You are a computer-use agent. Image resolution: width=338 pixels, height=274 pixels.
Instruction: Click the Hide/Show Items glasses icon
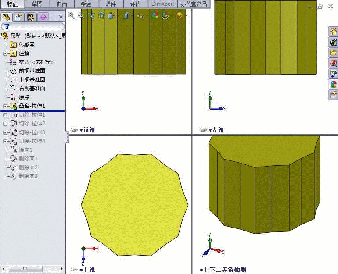point(140,16)
